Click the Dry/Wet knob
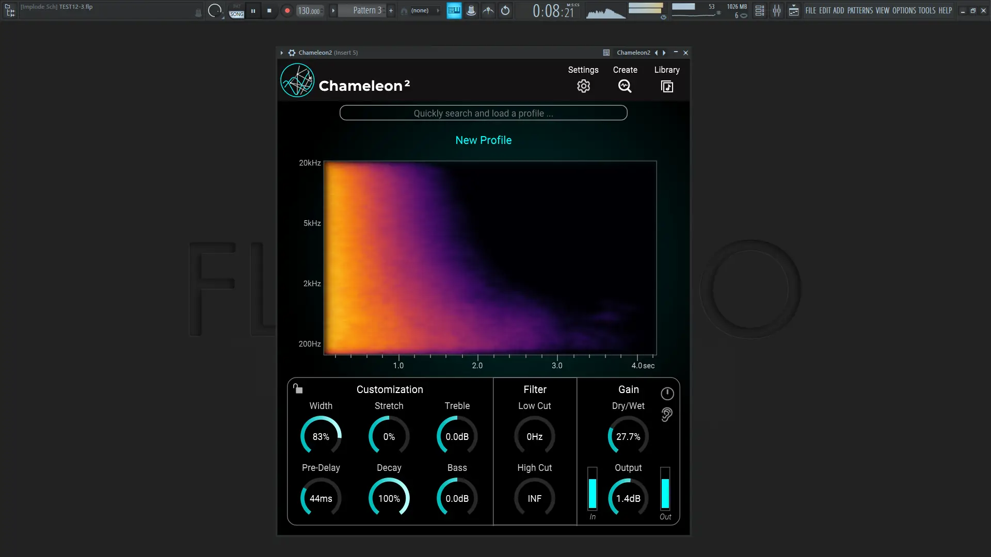 click(628, 436)
